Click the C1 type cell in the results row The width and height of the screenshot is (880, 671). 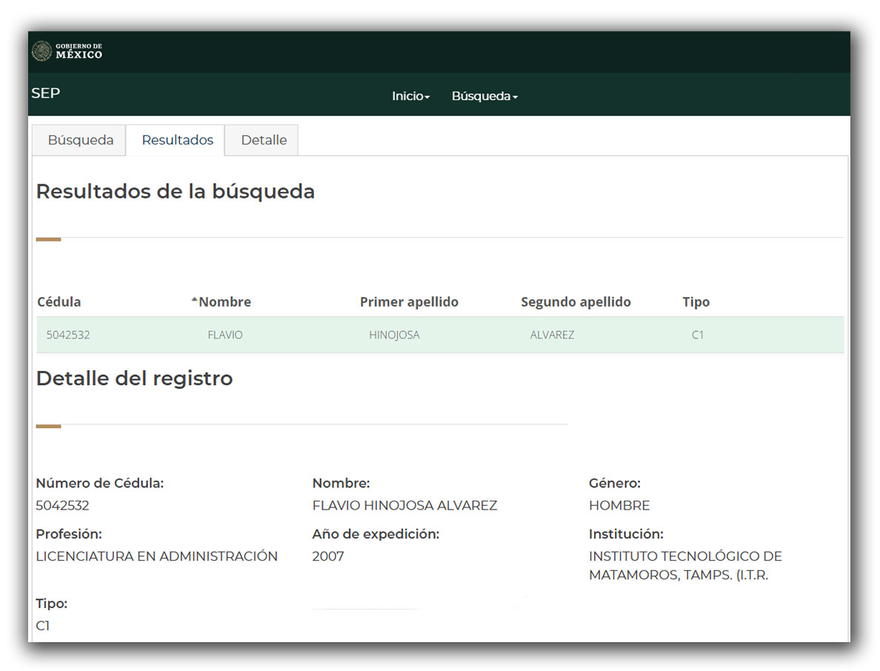click(x=698, y=335)
